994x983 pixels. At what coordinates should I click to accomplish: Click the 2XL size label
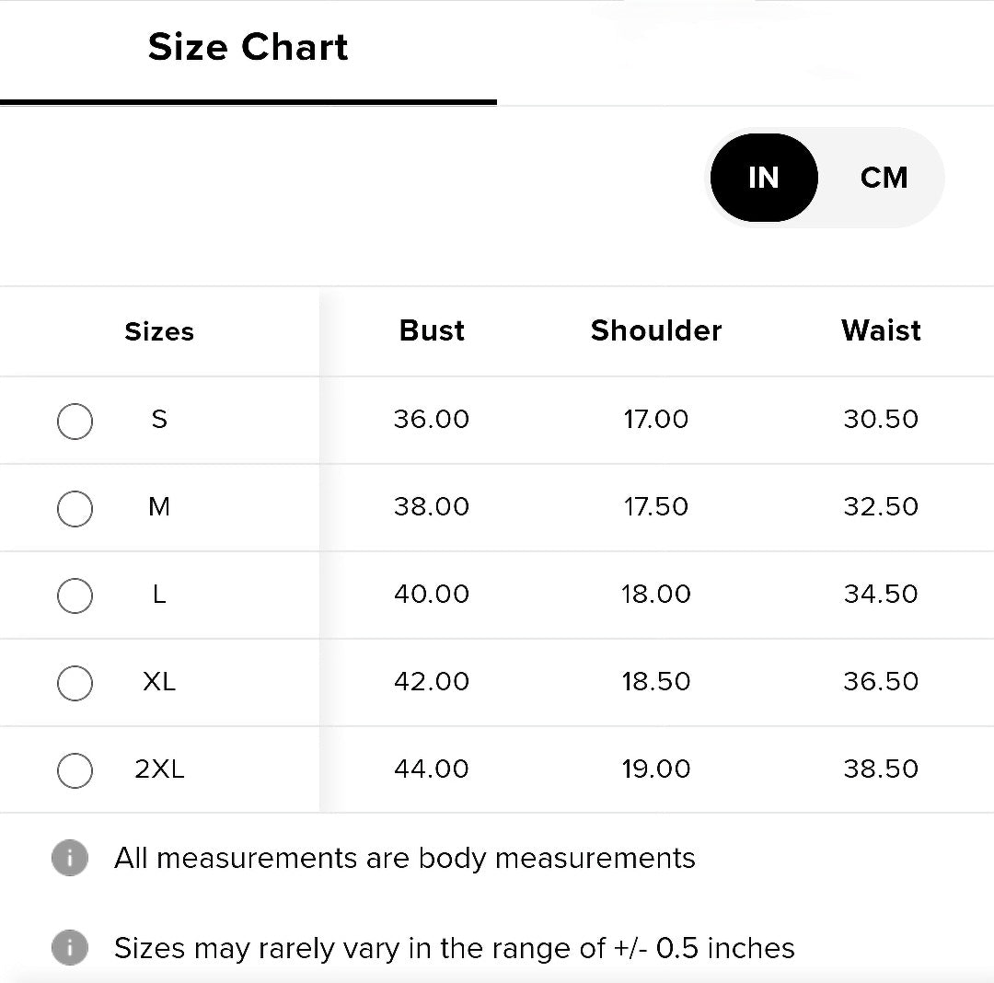159,769
